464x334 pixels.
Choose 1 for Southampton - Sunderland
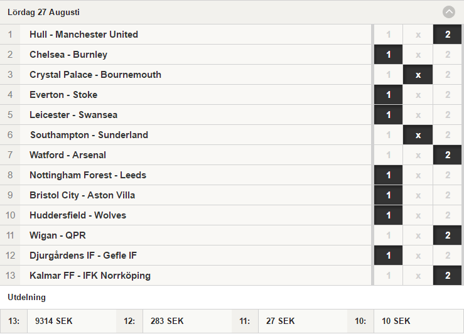coord(388,135)
